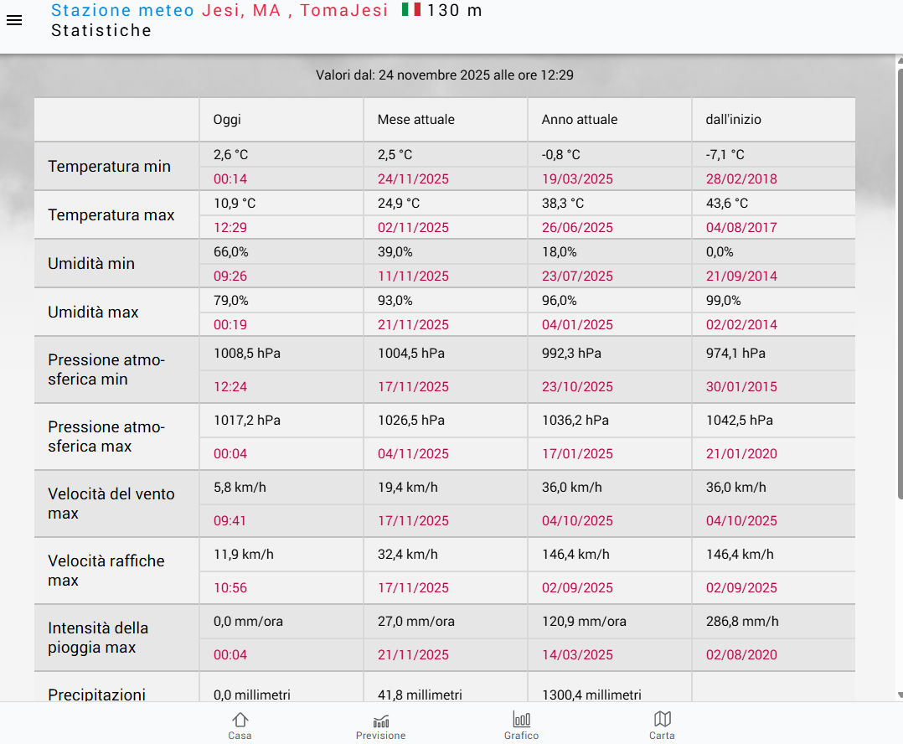Click the Velocità raffiche max row label
The height and width of the screenshot is (744, 903).
point(106,571)
